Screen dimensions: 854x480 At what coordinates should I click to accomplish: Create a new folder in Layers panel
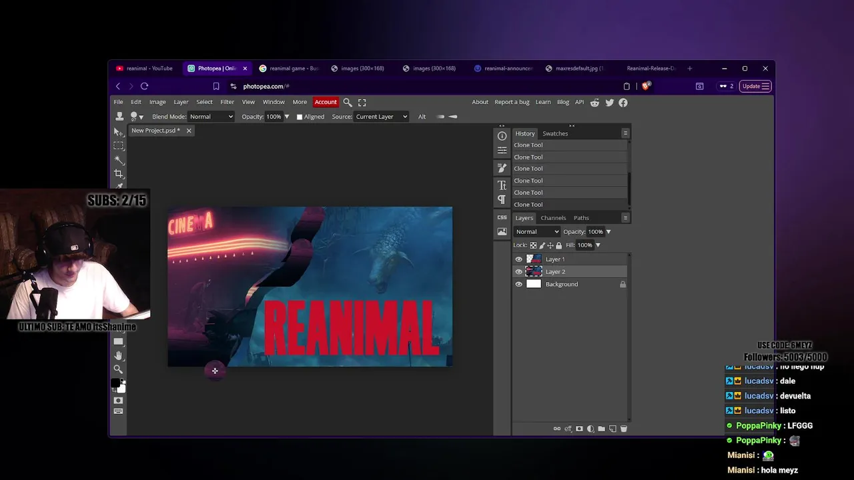pos(601,429)
